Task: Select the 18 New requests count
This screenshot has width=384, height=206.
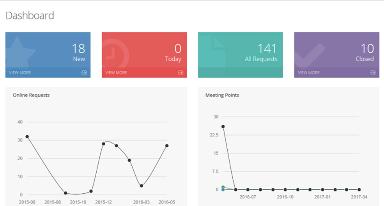Action: point(78,49)
